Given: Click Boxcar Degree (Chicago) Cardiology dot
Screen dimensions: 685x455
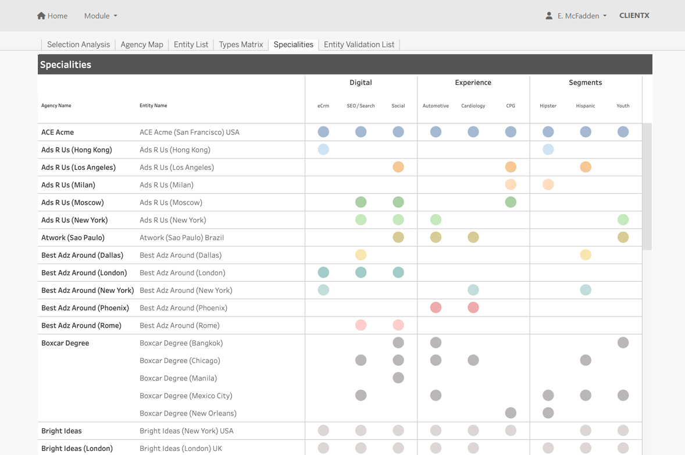Looking at the screenshot, I should [473, 360].
